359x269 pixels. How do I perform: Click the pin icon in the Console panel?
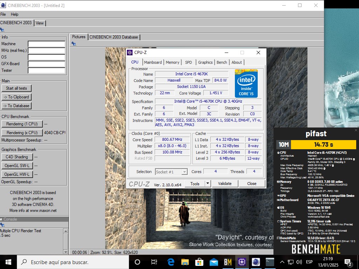point(2,225)
